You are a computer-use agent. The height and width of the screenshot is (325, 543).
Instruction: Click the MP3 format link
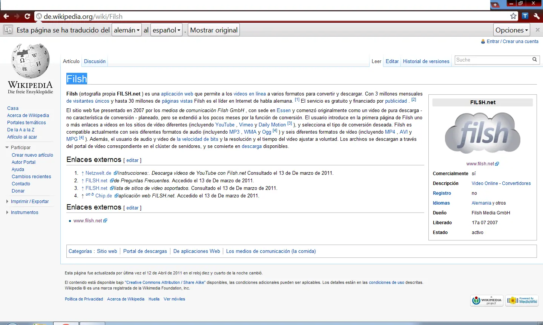234,132
